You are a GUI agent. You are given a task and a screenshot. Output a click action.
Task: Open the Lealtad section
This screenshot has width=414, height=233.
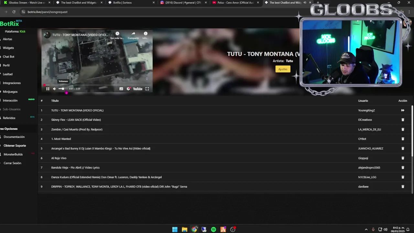coord(8,74)
